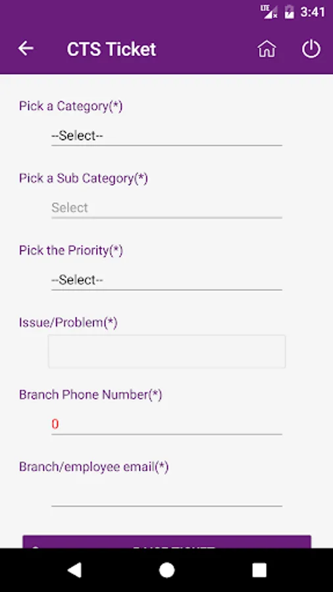Focus the Branch/employee email field
The height and width of the screenshot is (592, 333).
[x=166, y=497]
